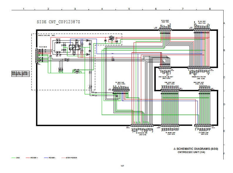Click the green GND legend line

14,158
